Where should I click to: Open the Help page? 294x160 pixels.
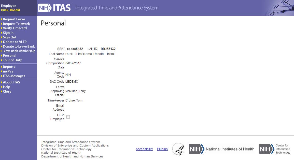click(x=7, y=87)
